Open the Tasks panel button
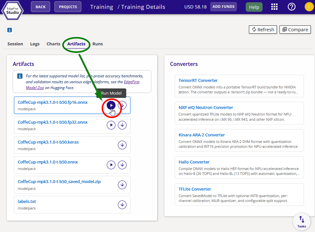 pyautogui.click(x=302, y=222)
